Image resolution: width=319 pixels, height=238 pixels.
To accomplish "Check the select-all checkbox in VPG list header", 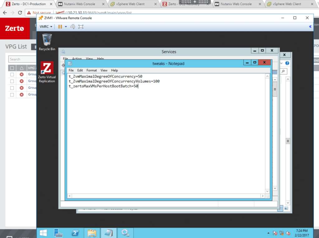I will (x=12, y=67).
